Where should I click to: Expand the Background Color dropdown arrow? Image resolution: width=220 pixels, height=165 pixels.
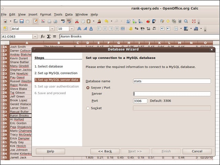[x=191, y=29]
